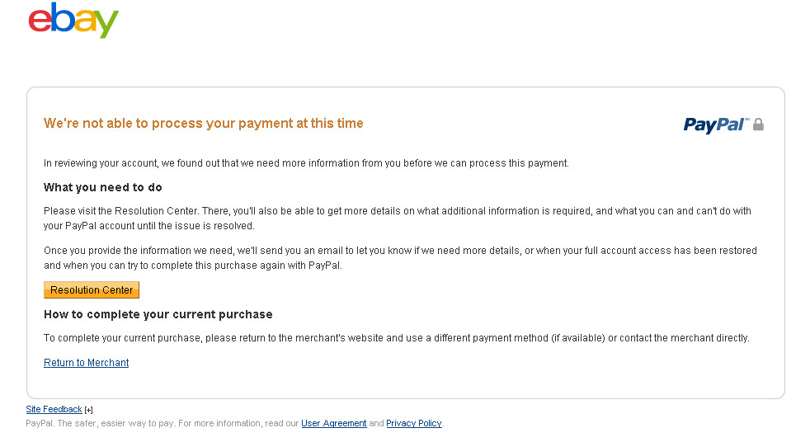
Task: Open the Resolution Center button
Action: point(92,290)
